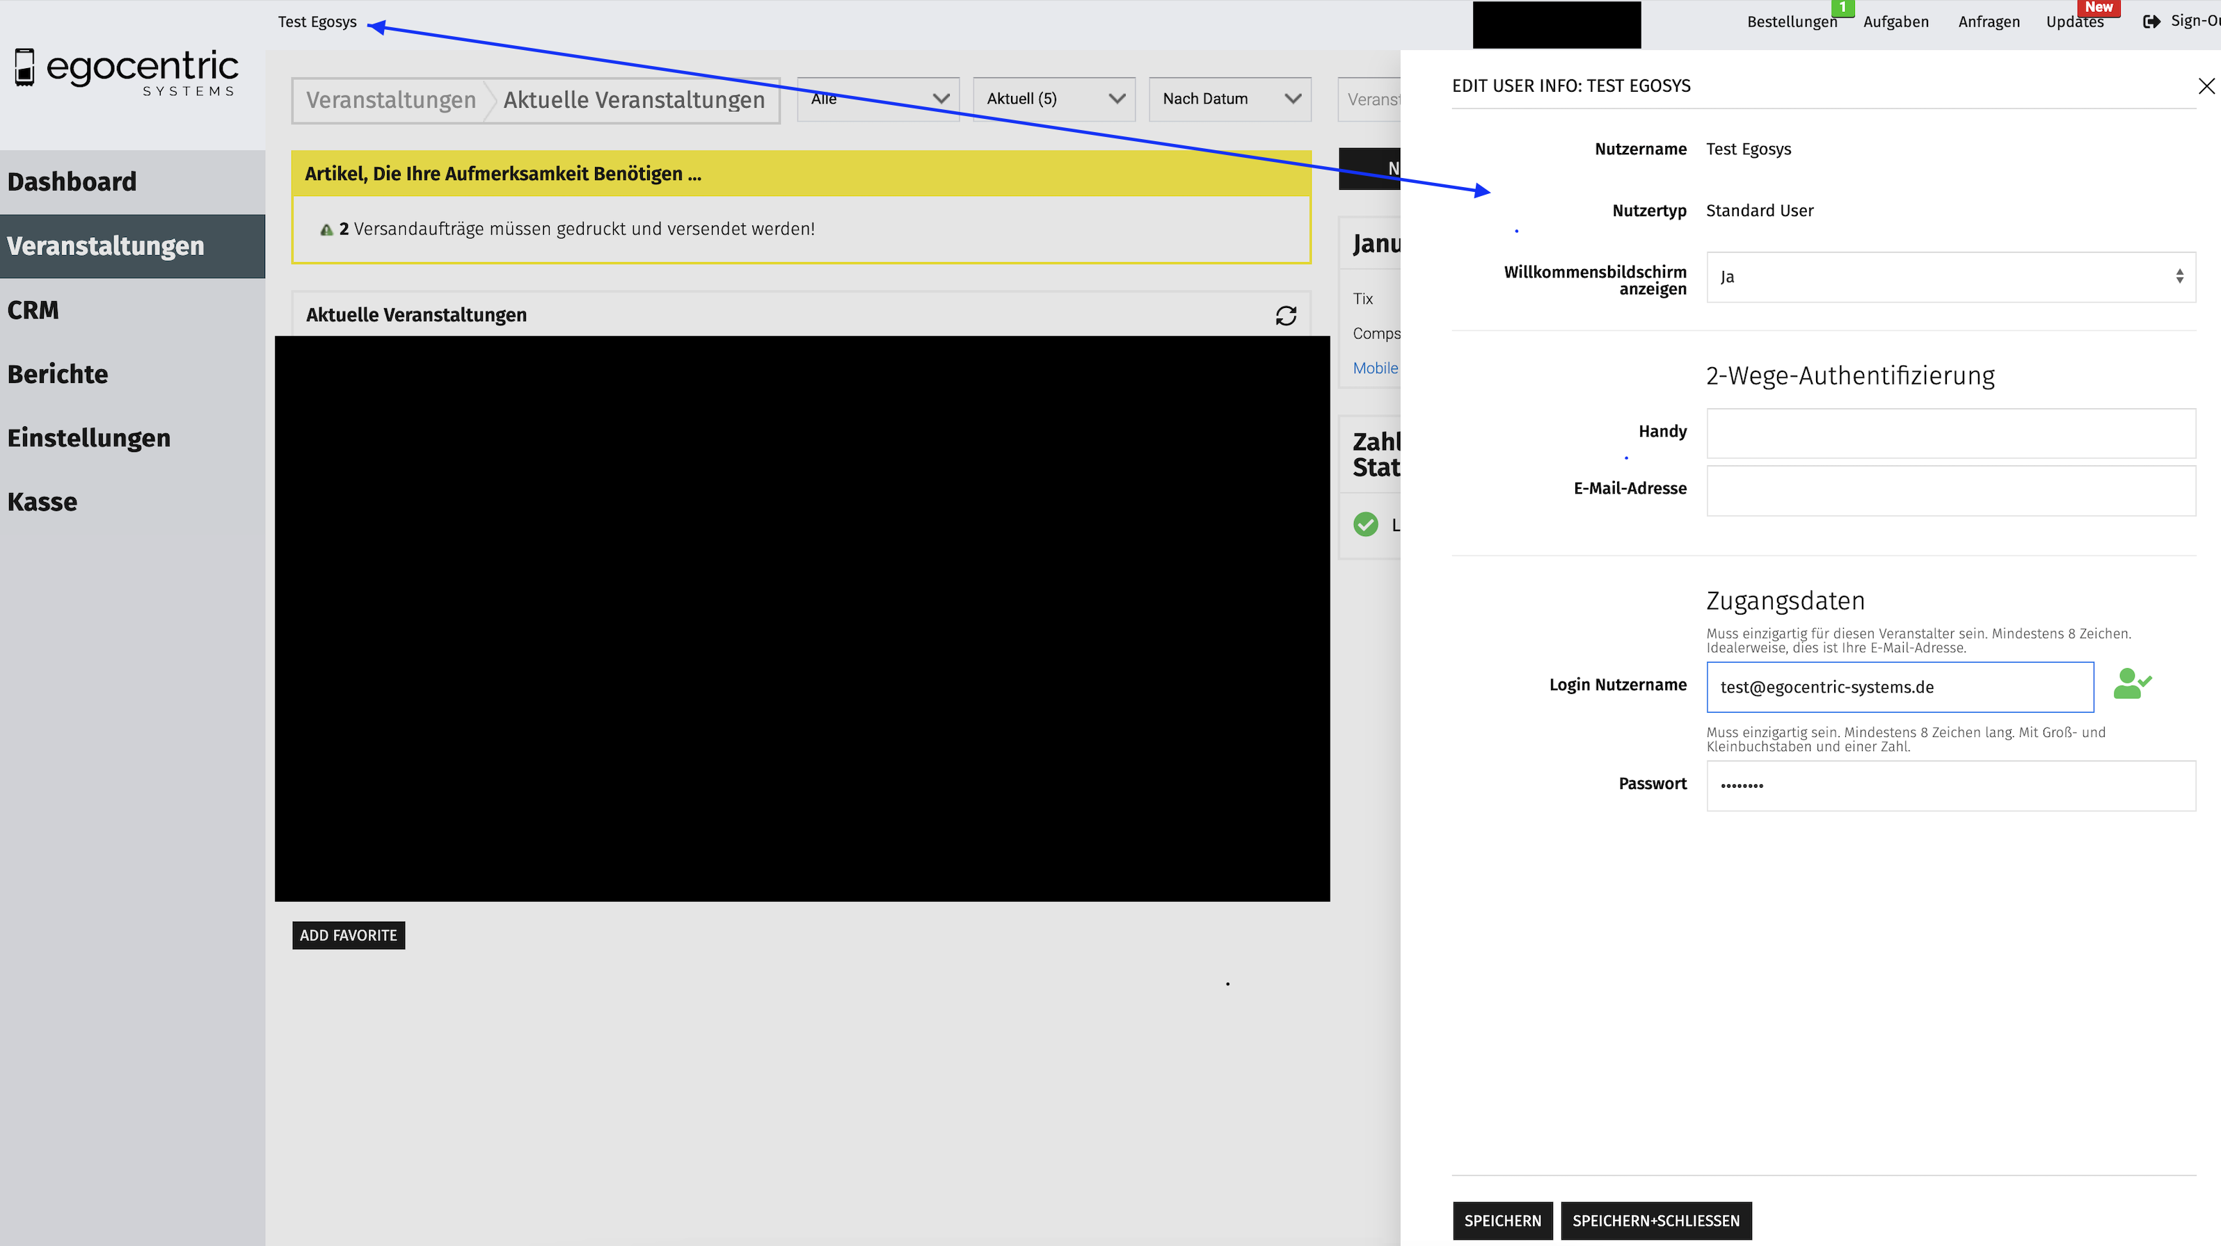Click the Sign-Out arrow icon

click(x=2151, y=22)
